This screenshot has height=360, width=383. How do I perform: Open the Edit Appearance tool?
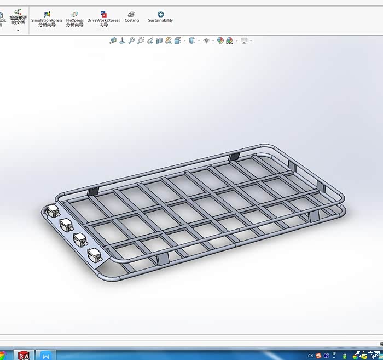click(220, 41)
